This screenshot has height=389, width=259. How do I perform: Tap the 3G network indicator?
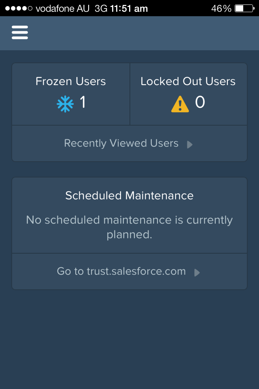tap(101, 8)
